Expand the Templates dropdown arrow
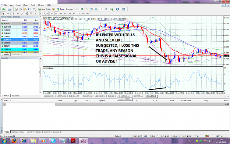 tap(126, 9)
